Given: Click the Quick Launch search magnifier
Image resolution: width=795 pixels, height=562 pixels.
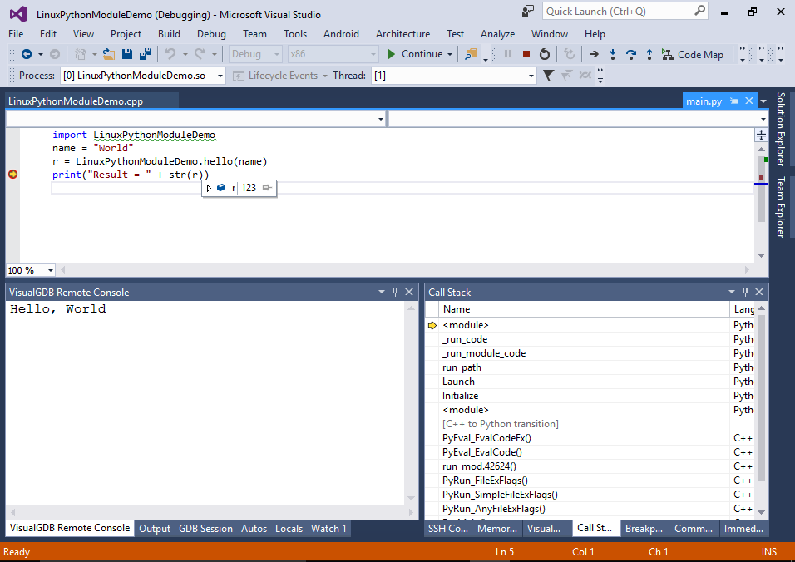Looking at the screenshot, I should tap(699, 11).
